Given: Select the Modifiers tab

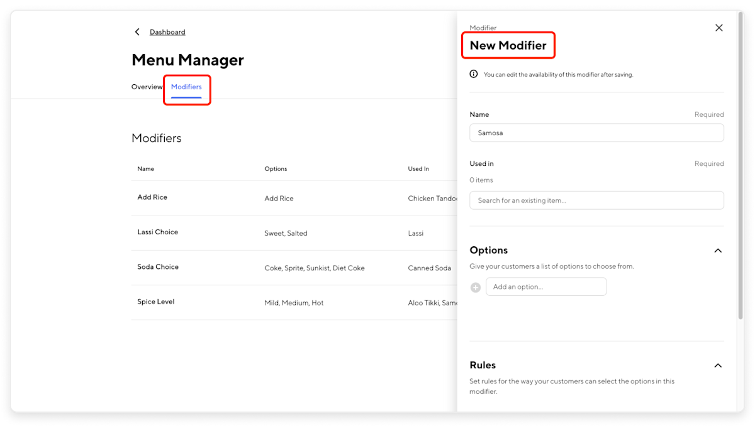Looking at the screenshot, I should pyautogui.click(x=186, y=87).
